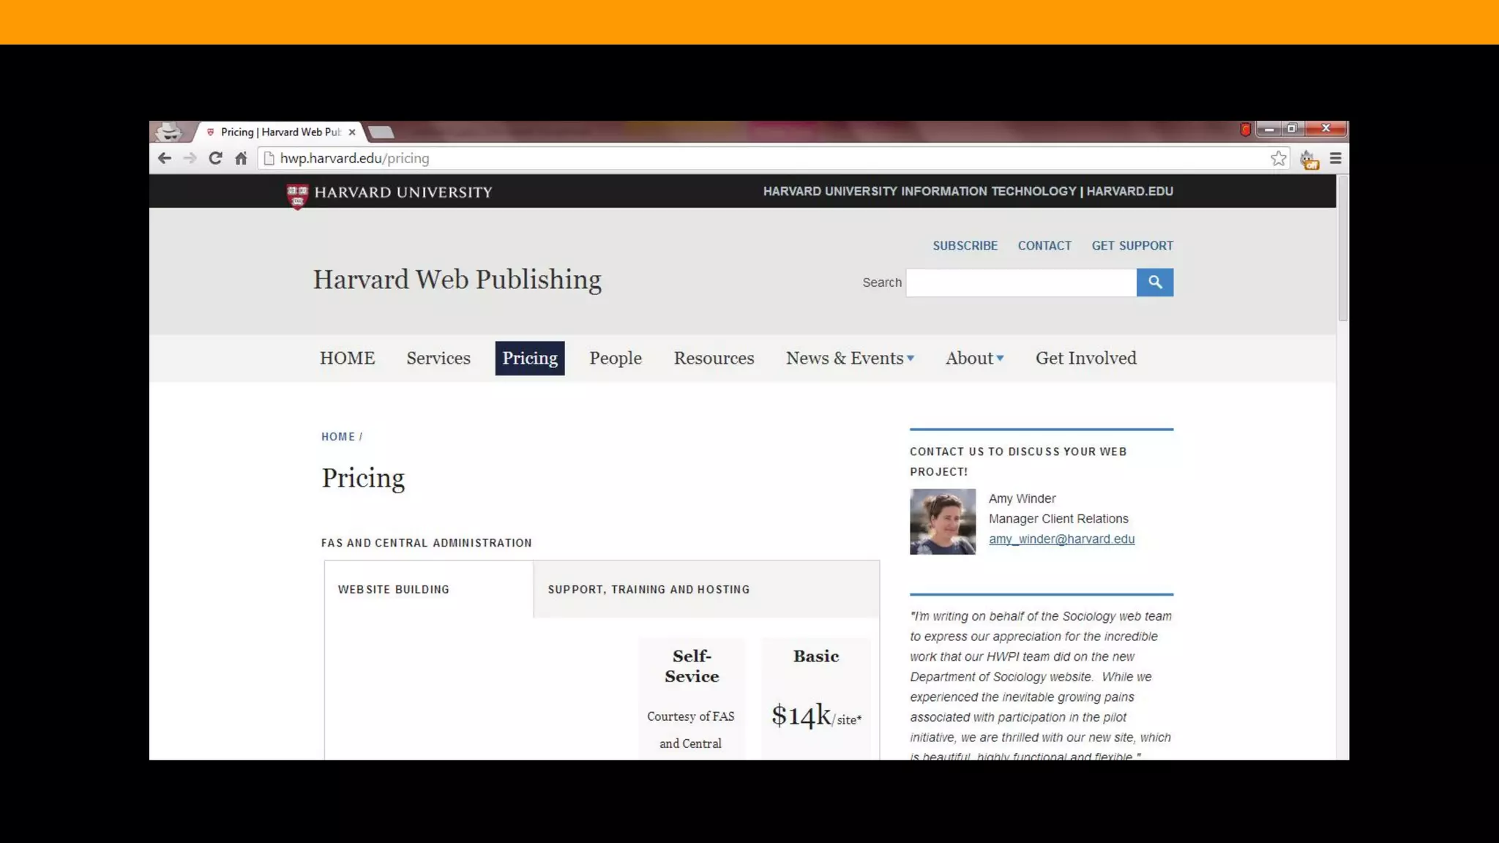
Task: Open the Get Involved nav item
Action: coord(1085,359)
